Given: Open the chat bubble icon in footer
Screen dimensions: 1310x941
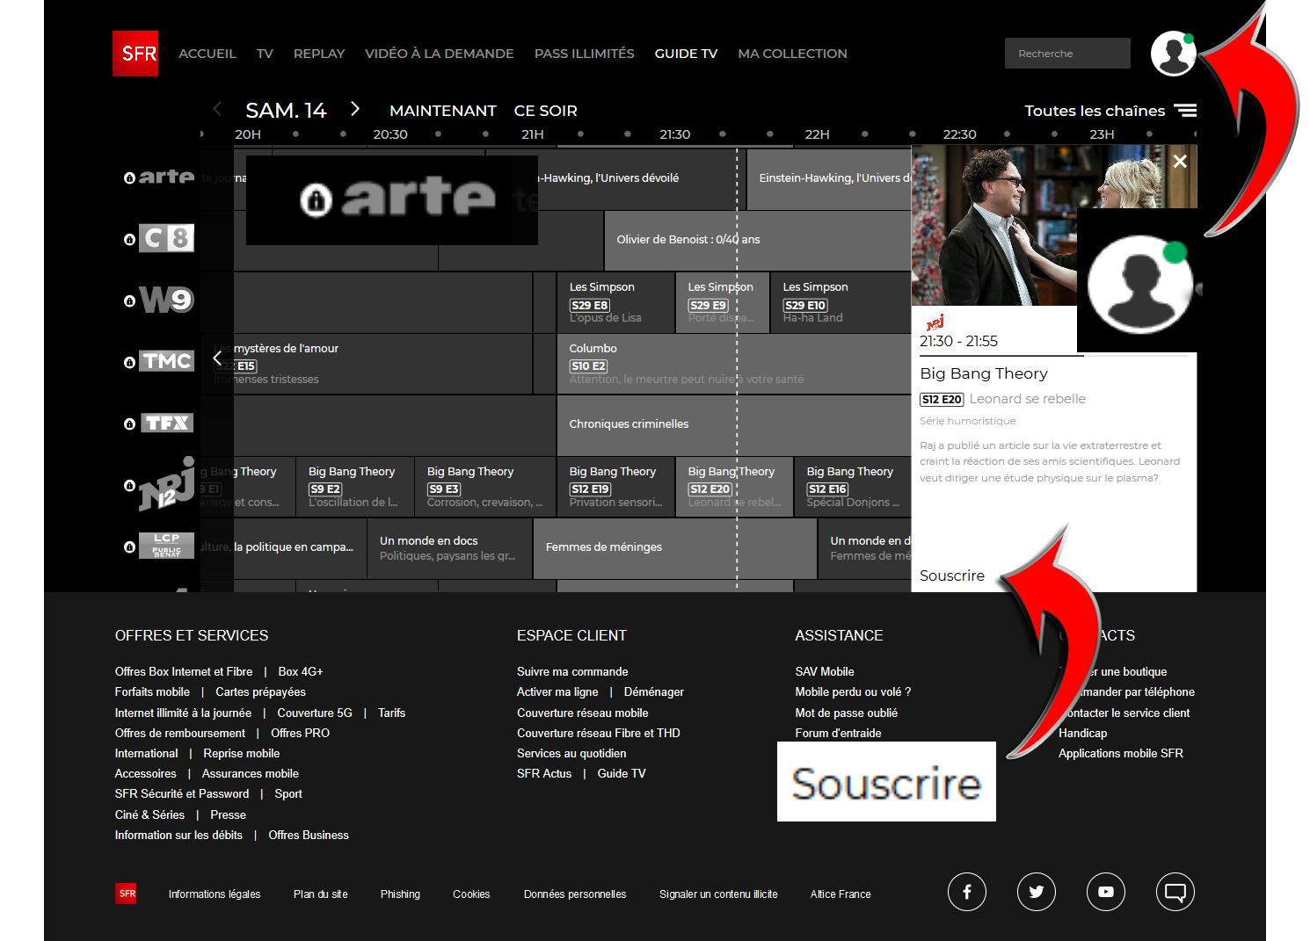Looking at the screenshot, I should (x=1175, y=893).
